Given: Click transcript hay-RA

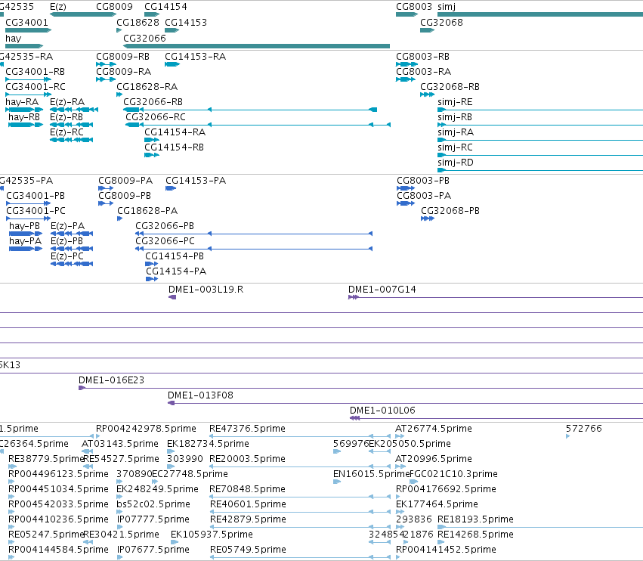Looking at the screenshot, I should 22,102.
